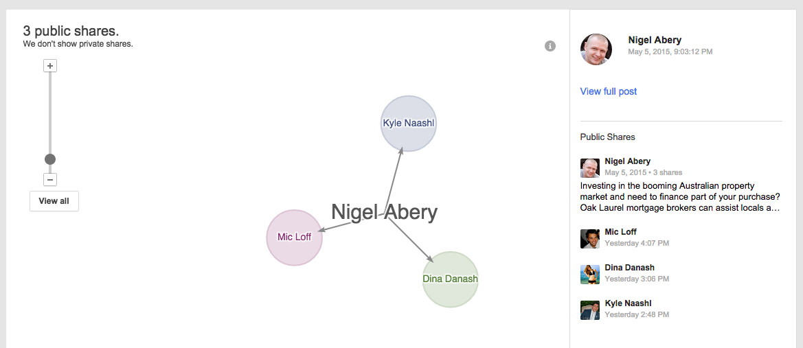Screen dimensions: 803x348
Task: Click Nigel Abery's small avatar in Public Shares
Action: coord(590,168)
